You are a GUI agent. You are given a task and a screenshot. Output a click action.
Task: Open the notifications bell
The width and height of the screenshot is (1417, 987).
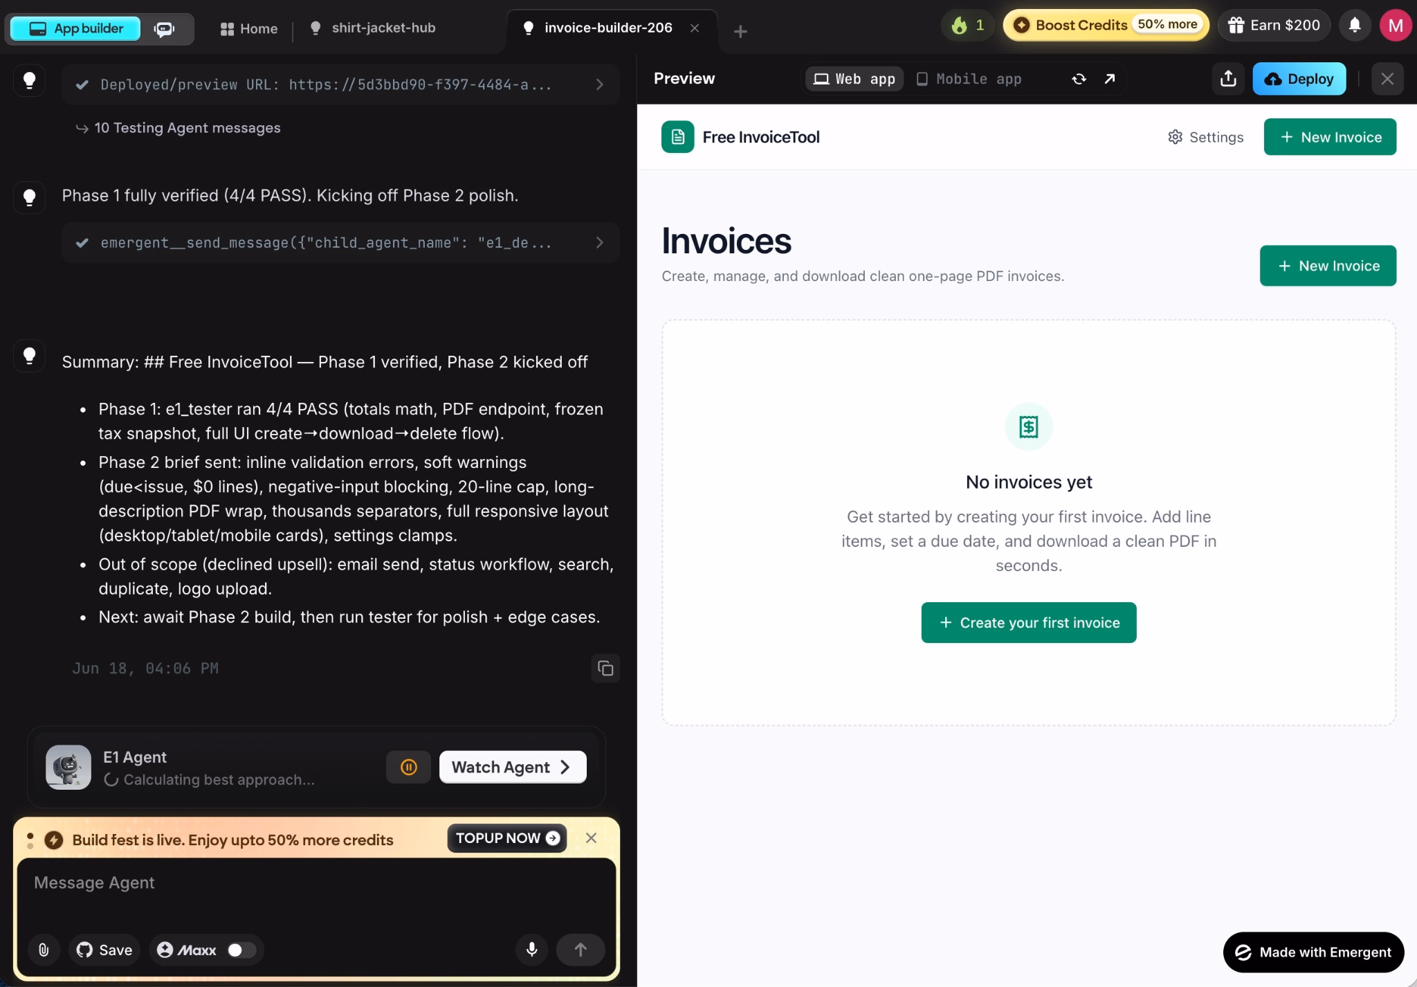point(1355,26)
